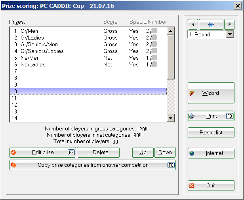Click the scroll up arrow of prizes list

171,31
